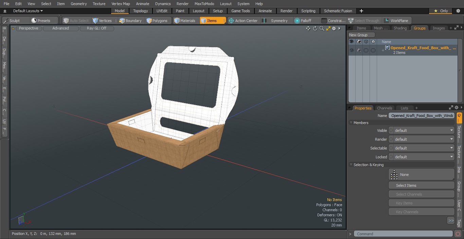This screenshot has height=239, width=464.
Task: Click the Properties panel gear icon
Action: [457, 108]
